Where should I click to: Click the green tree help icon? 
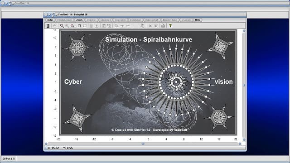(170, 26)
